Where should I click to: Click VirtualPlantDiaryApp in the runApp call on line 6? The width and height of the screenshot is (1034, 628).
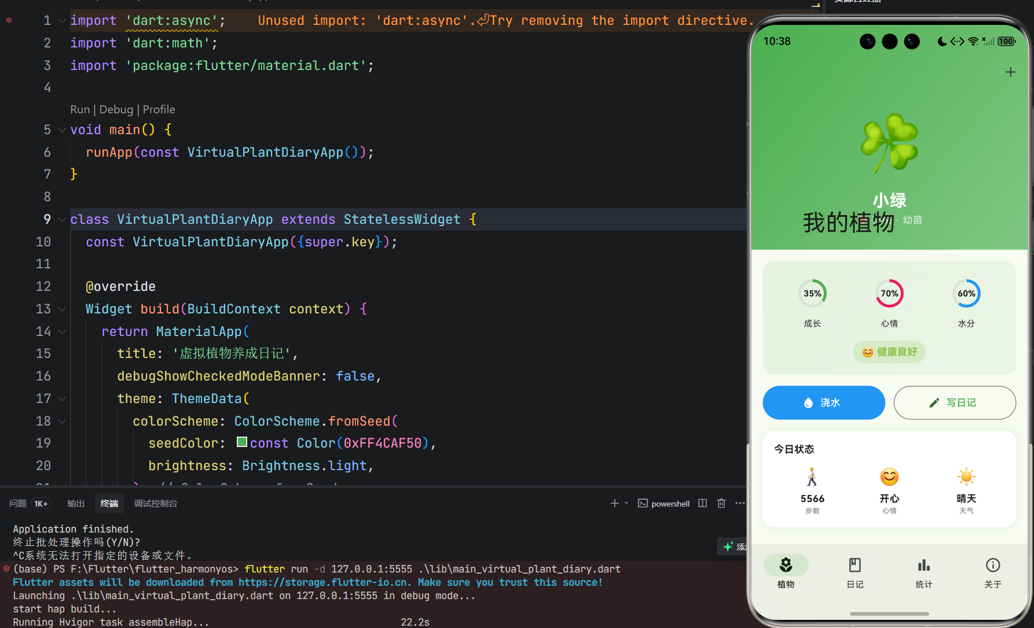point(265,153)
